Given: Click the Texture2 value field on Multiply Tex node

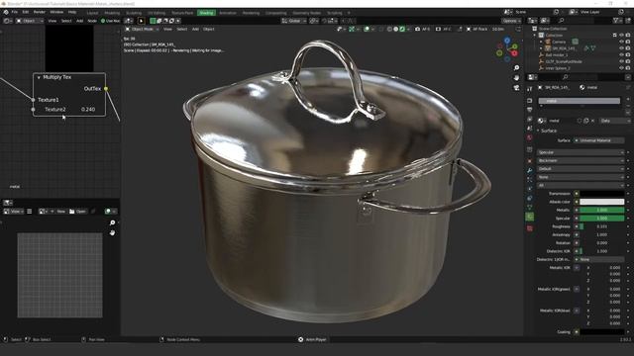Looking at the screenshot, I should tap(88, 110).
